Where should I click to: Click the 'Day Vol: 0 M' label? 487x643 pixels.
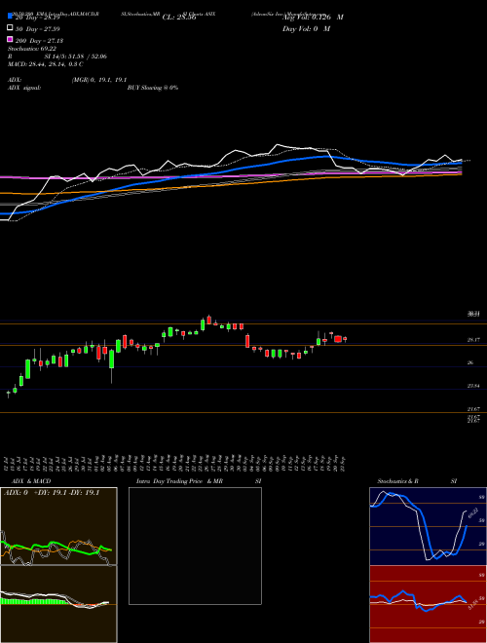pyautogui.click(x=306, y=28)
